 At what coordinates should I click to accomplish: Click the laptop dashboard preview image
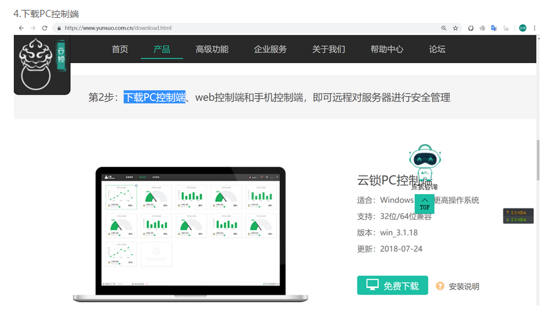(x=191, y=234)
